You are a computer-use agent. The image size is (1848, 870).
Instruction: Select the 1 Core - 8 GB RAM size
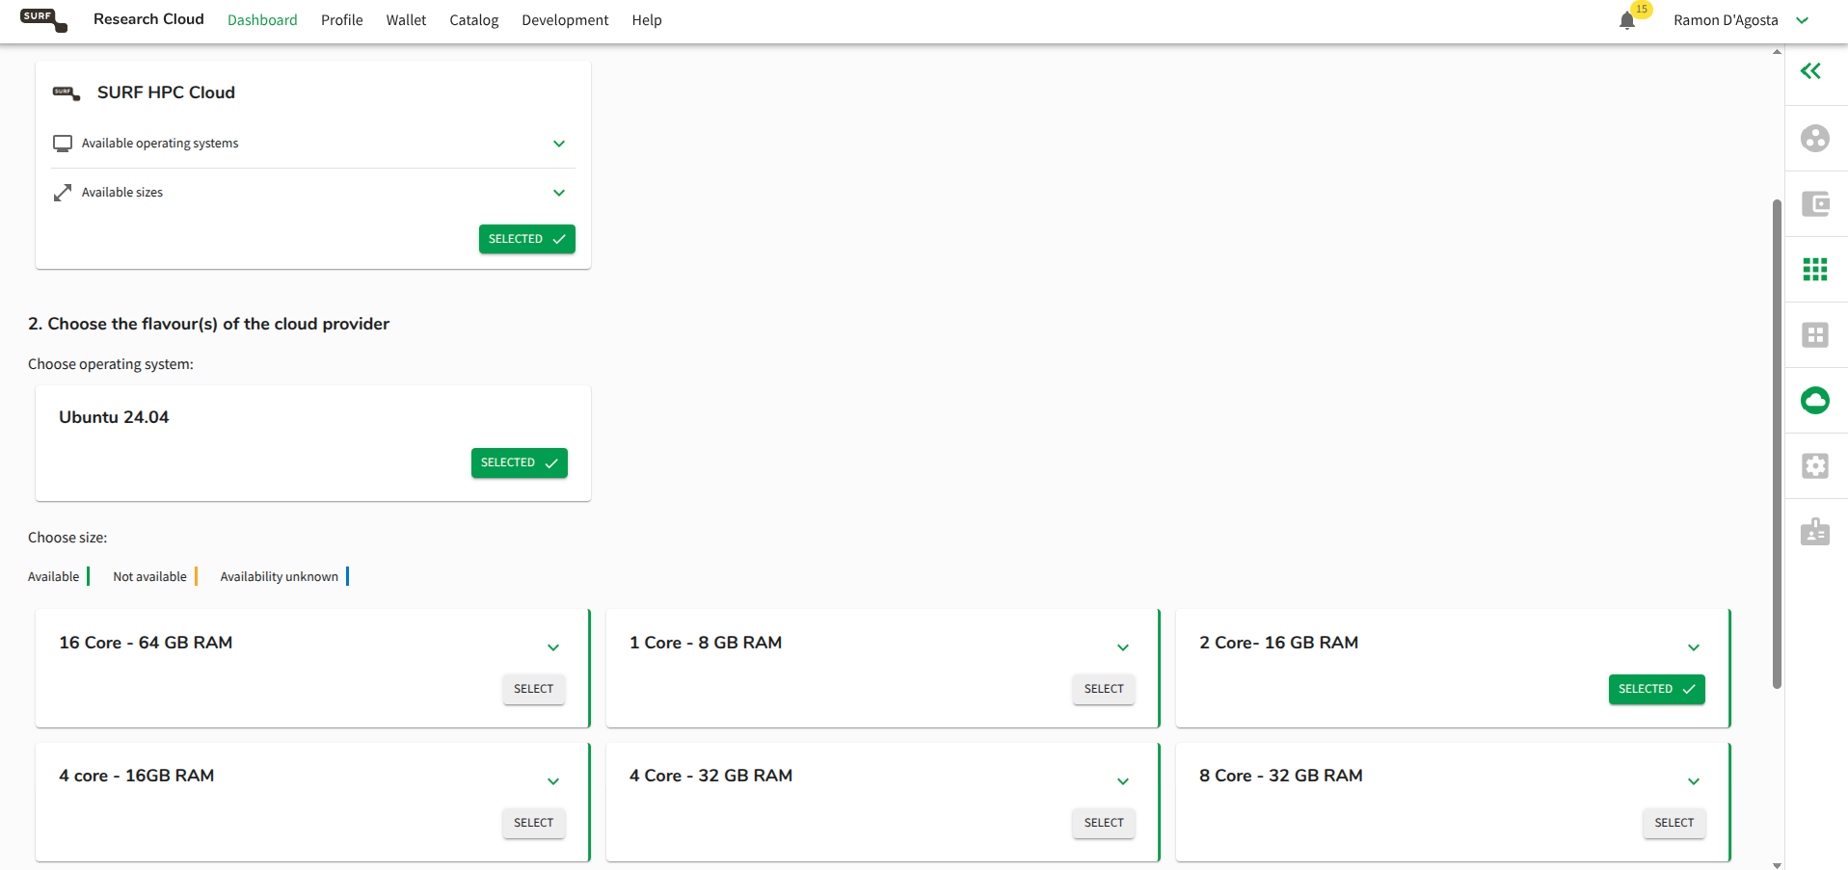(x=1104, y=689)
